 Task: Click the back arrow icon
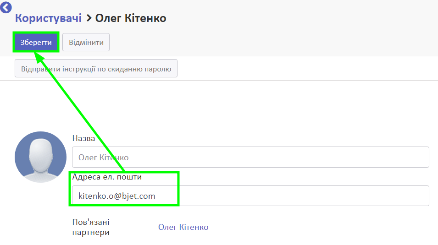pos(6,7)
